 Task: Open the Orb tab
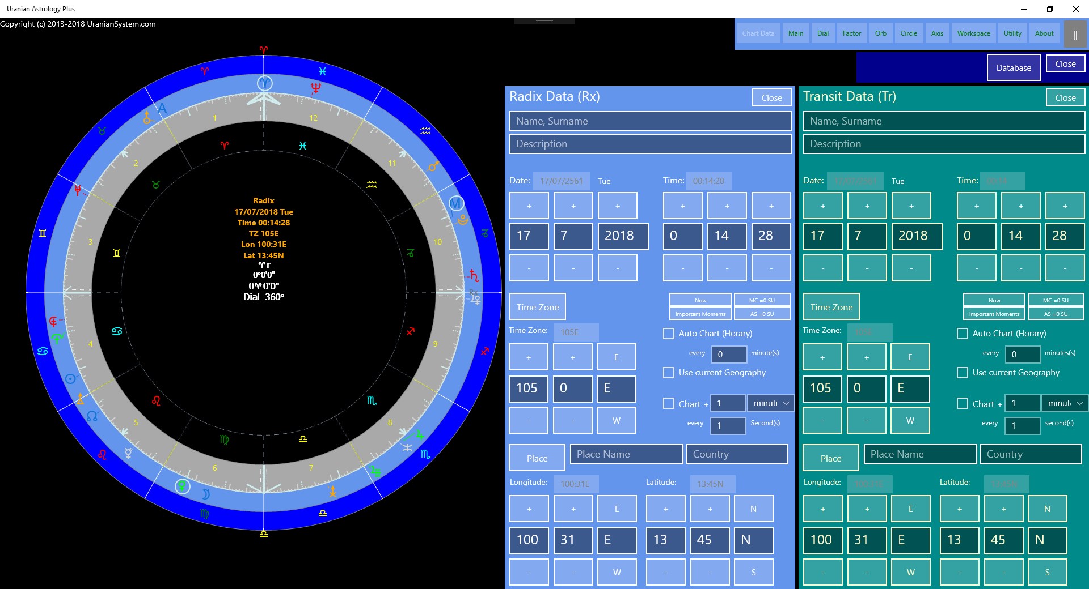881,33
